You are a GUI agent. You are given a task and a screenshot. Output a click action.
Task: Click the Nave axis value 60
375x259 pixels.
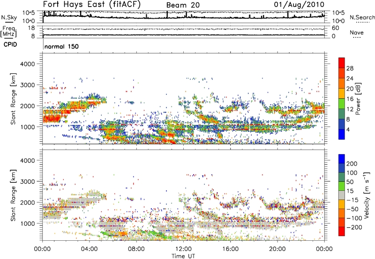pos(335,28)
